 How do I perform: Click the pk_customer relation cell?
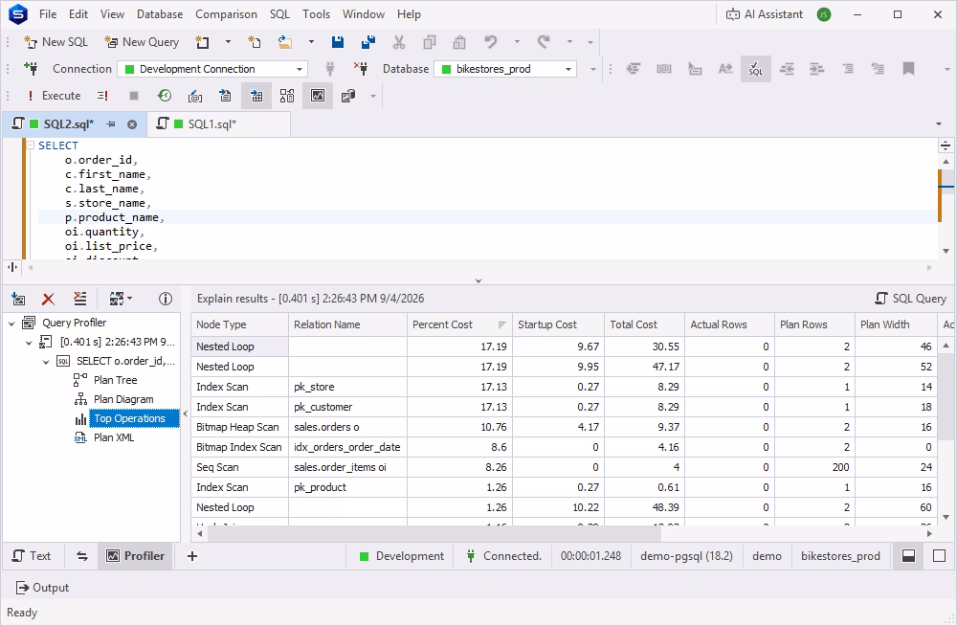(x=347, y=407)
